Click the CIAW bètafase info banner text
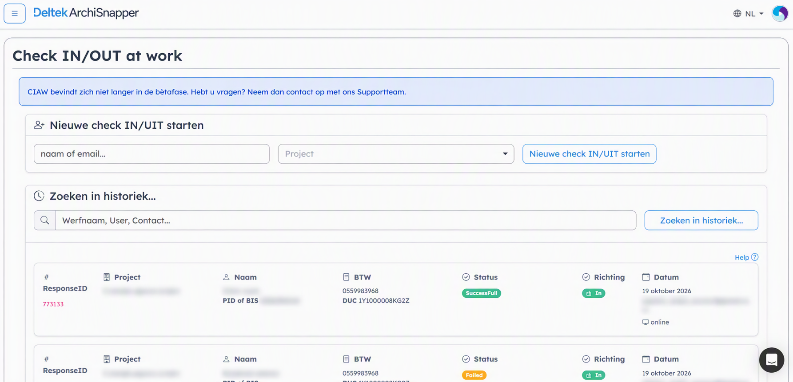 coord(217,92)
